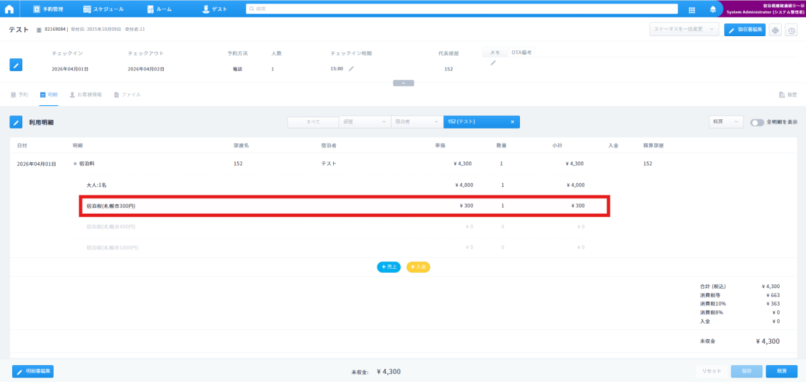The height and width of the screenshot is (382, 806).
Task: Collapse the reservation header panel chevron
Action: pos(403,83)
